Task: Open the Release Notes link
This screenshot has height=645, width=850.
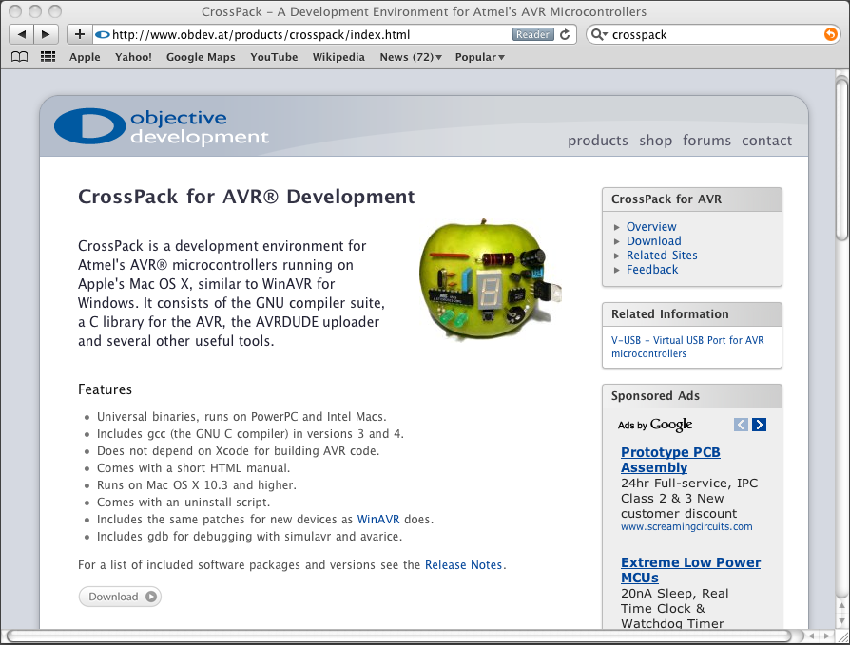Action: (x=463, y=565)
